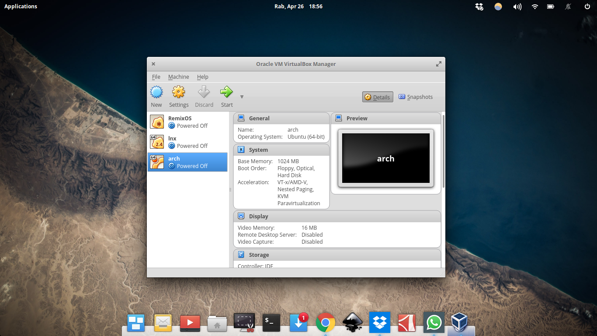Open WhatsApp from the dock
597x336 pixels.
[x=433, y=322]
